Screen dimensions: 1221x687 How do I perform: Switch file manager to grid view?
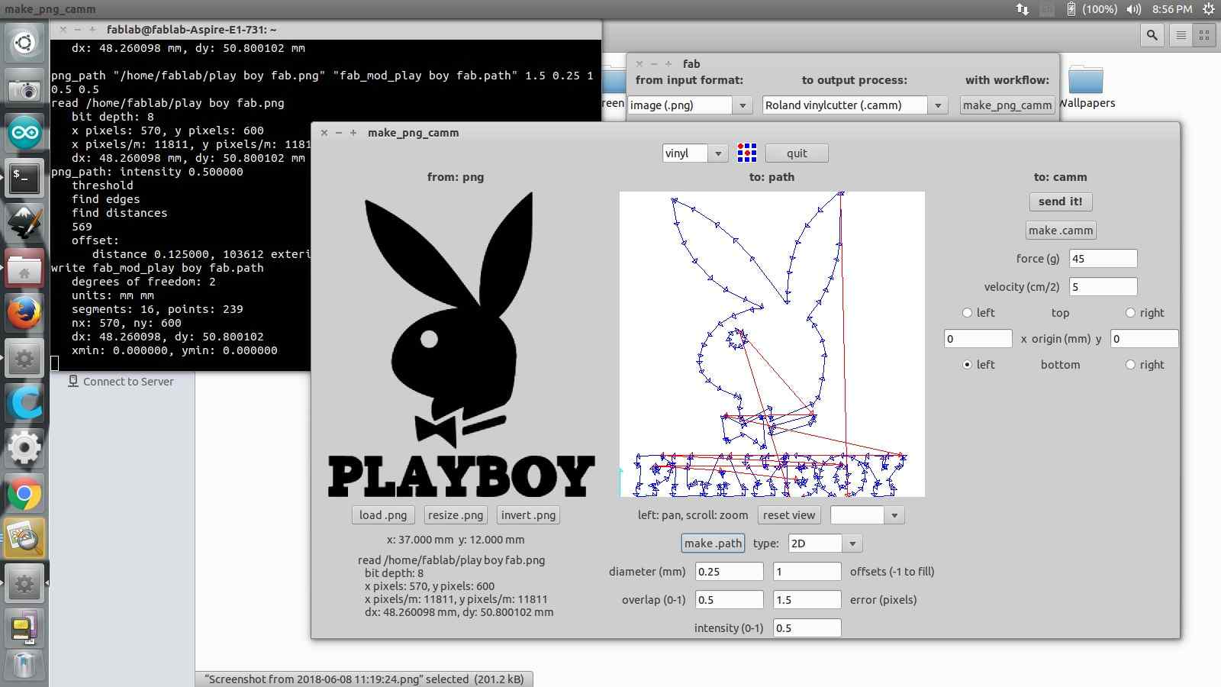tap(1204, 35)
